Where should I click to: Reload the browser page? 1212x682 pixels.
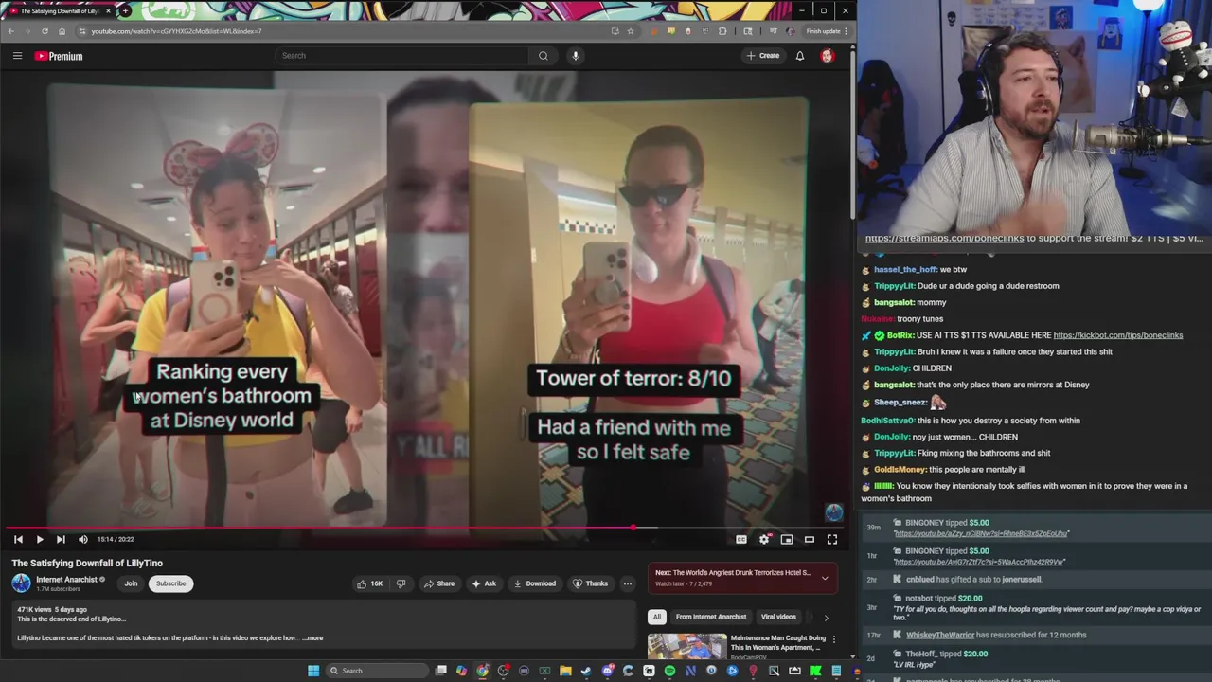pos(45,31)
